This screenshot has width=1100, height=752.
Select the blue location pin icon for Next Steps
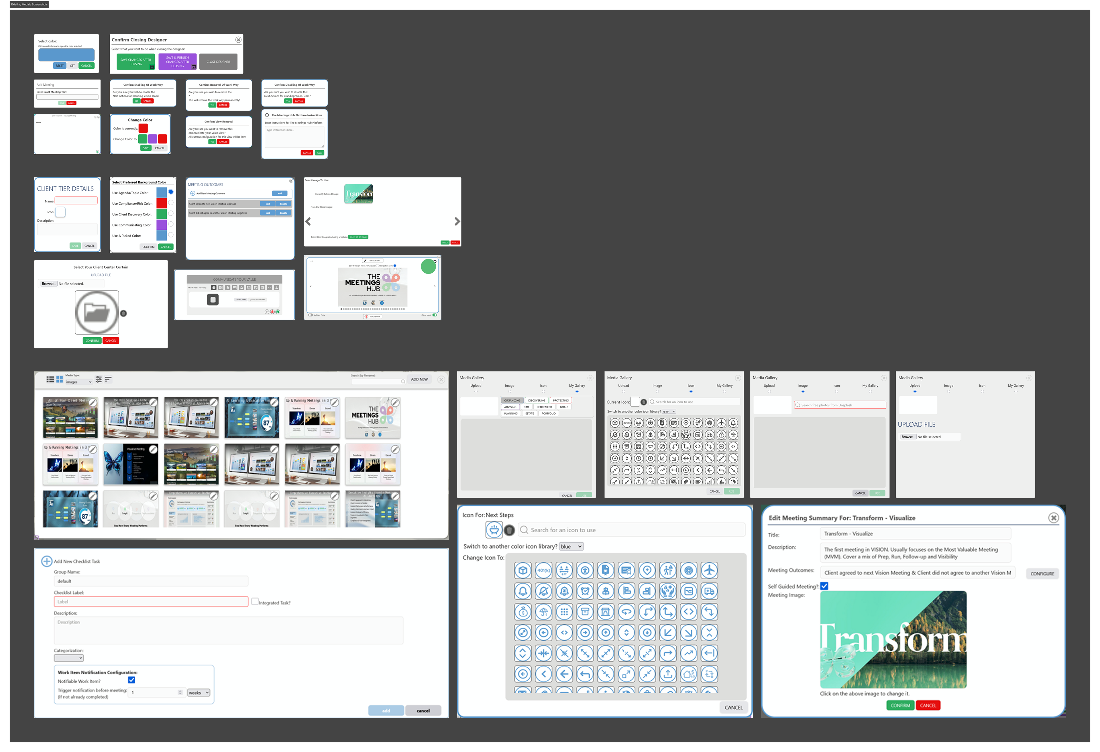point(647,570)
